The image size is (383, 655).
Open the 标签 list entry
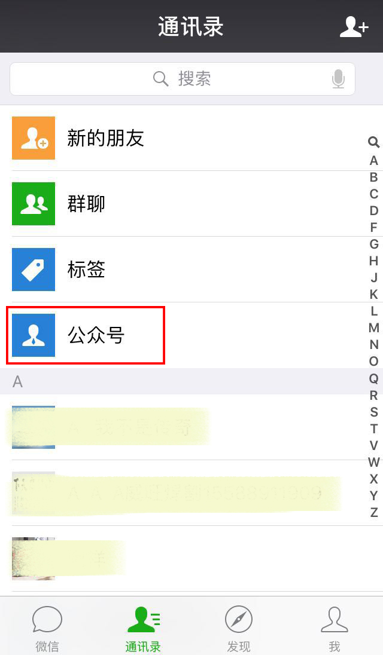(191, 270)
